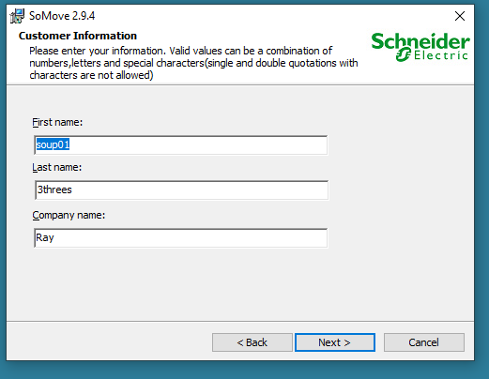Screen dimensions: 489x379
Task: Close the SoMove 2.9.4 setup window
Action: (460, 16)
